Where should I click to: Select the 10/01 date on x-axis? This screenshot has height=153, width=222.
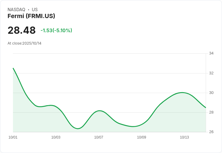point(13,137)
